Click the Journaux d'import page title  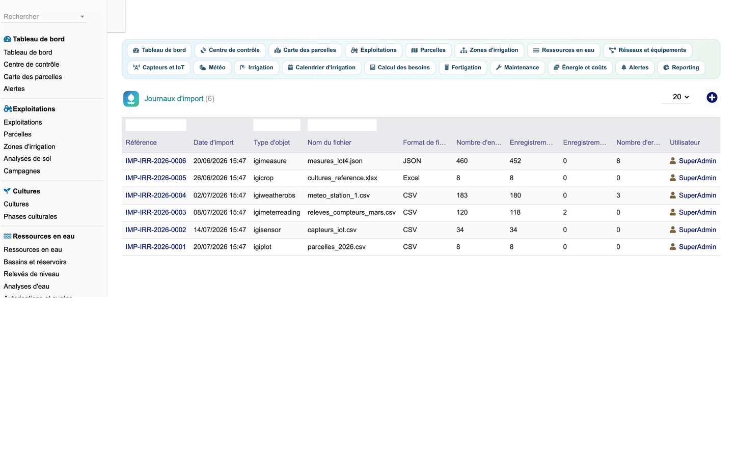(x=174, y=99)
